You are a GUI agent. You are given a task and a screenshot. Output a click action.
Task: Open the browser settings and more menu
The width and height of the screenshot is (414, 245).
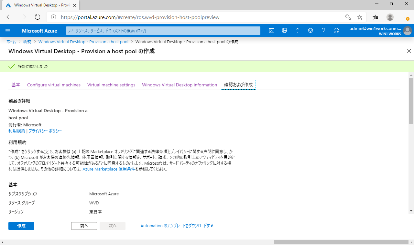click(406, 17)
